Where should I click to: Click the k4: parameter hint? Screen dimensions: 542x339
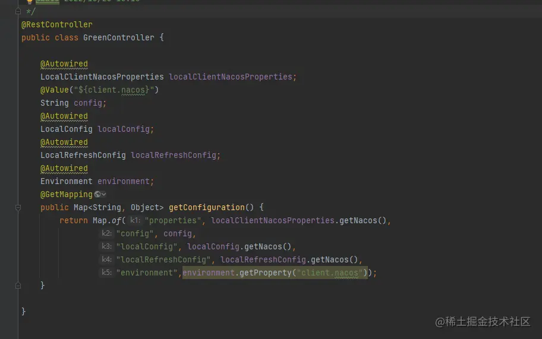[106, 259]
